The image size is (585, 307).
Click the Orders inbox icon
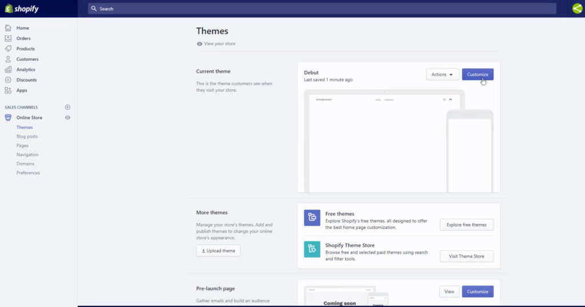pos(8,38)
